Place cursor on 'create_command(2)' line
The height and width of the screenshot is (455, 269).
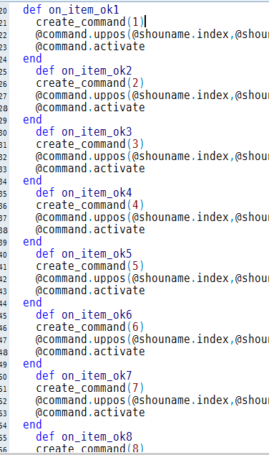click(90, 83)
